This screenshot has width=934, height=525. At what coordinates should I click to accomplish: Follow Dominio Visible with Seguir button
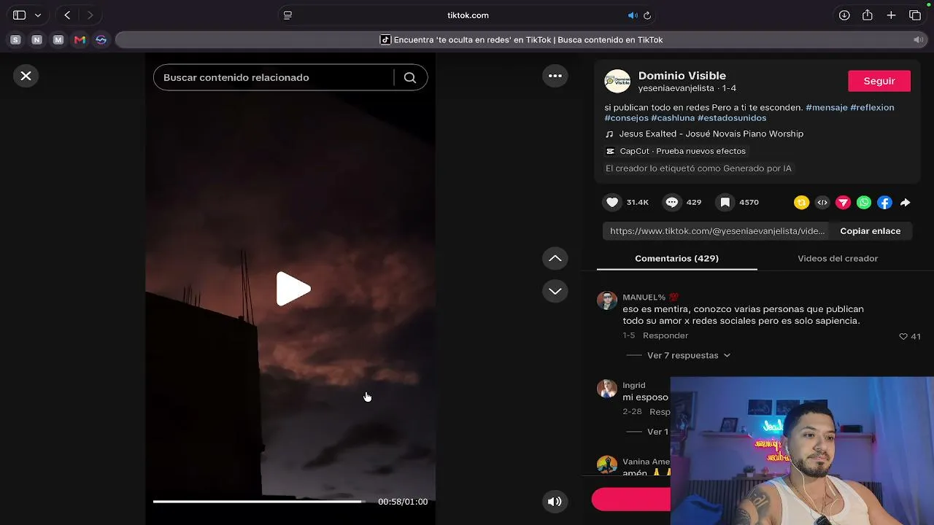pos(879,81)
